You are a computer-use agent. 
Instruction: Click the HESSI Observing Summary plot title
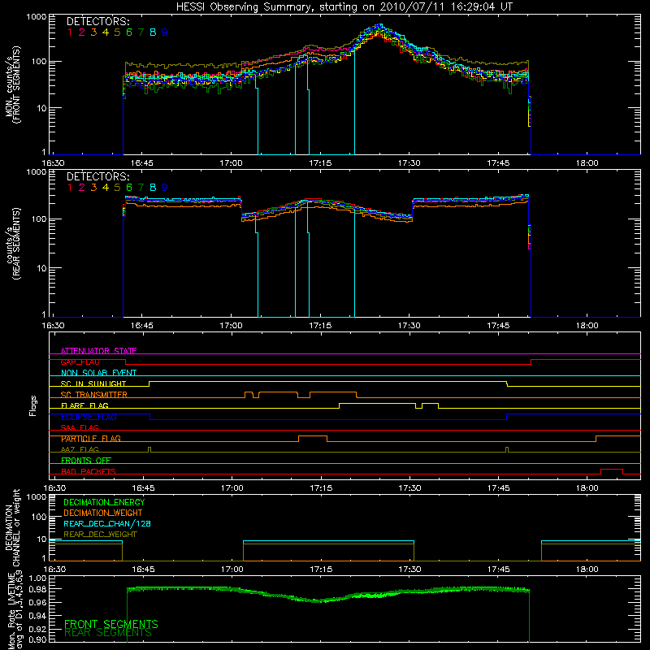[344, 7]
